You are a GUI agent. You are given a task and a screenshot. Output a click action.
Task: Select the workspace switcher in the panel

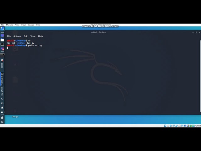[2, 54]
